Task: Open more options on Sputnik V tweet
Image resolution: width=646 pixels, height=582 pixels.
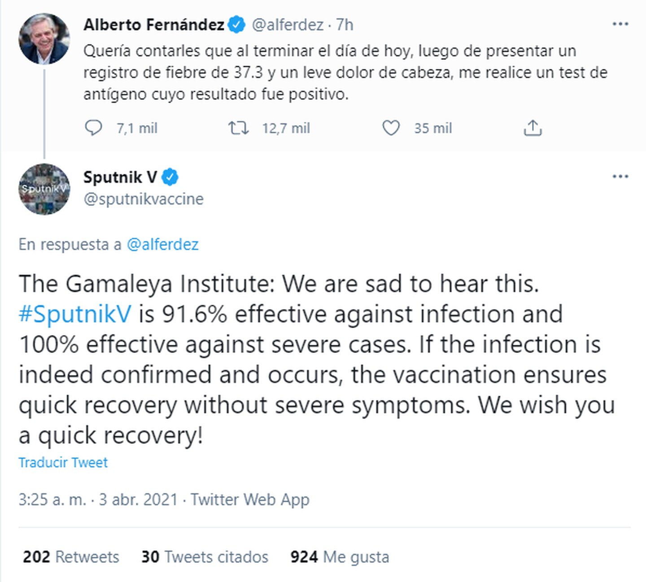Action: [x=620, y=177]
